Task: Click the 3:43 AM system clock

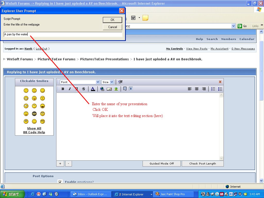Action: [254, 194]
